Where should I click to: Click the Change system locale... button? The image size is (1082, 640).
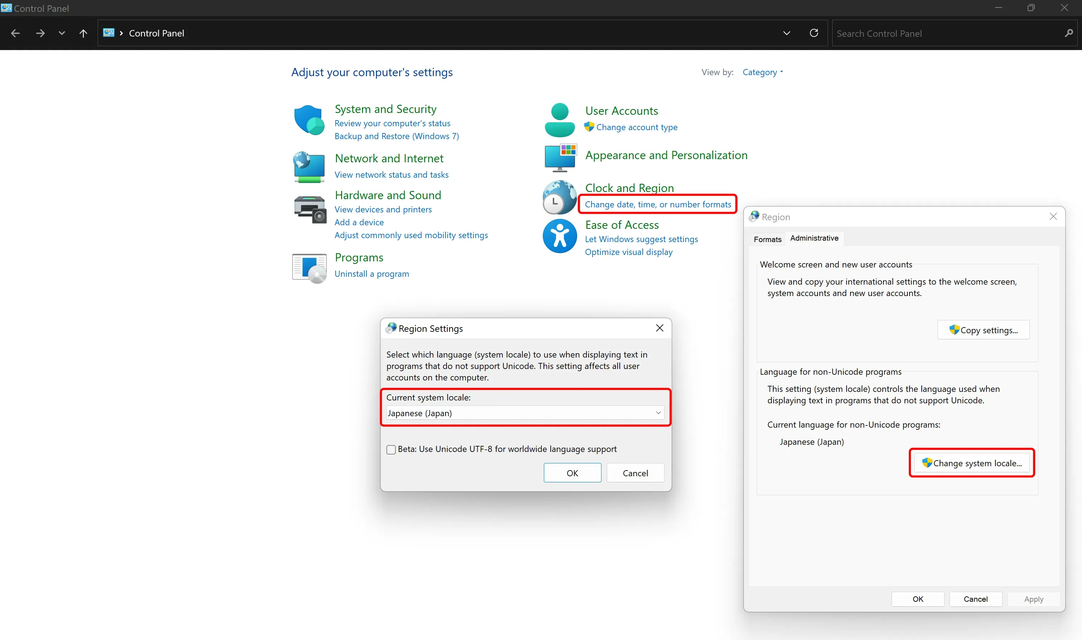971,463
